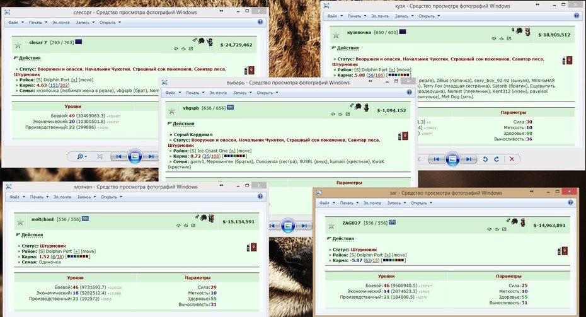Open the Открыть menu in the заг window

point(421,203)
